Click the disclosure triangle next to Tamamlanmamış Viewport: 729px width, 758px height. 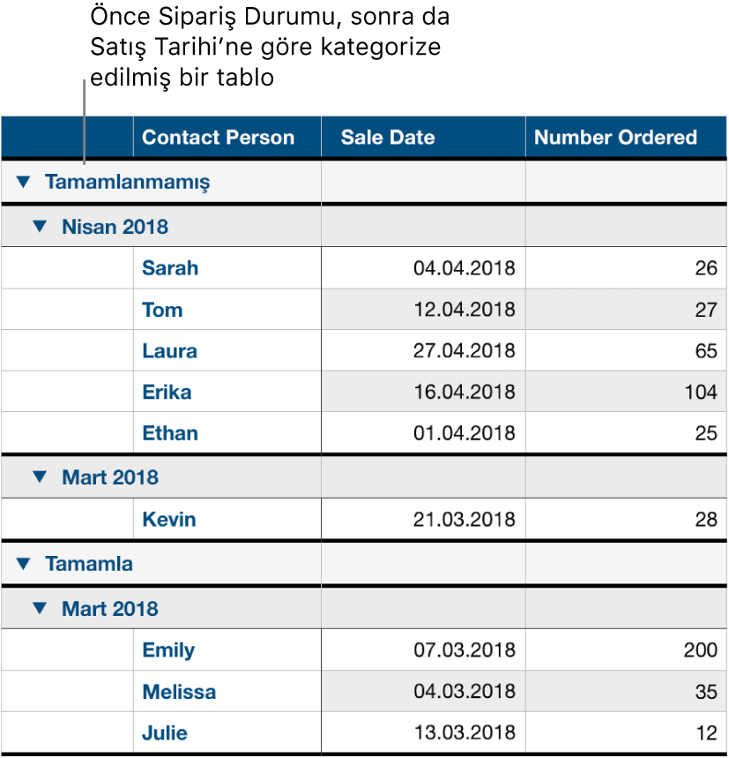pyautogui.click(x=24, y=182)
